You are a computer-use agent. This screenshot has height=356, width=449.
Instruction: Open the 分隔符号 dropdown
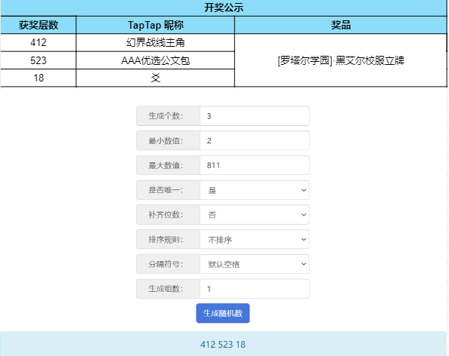[x=255, y=264]
